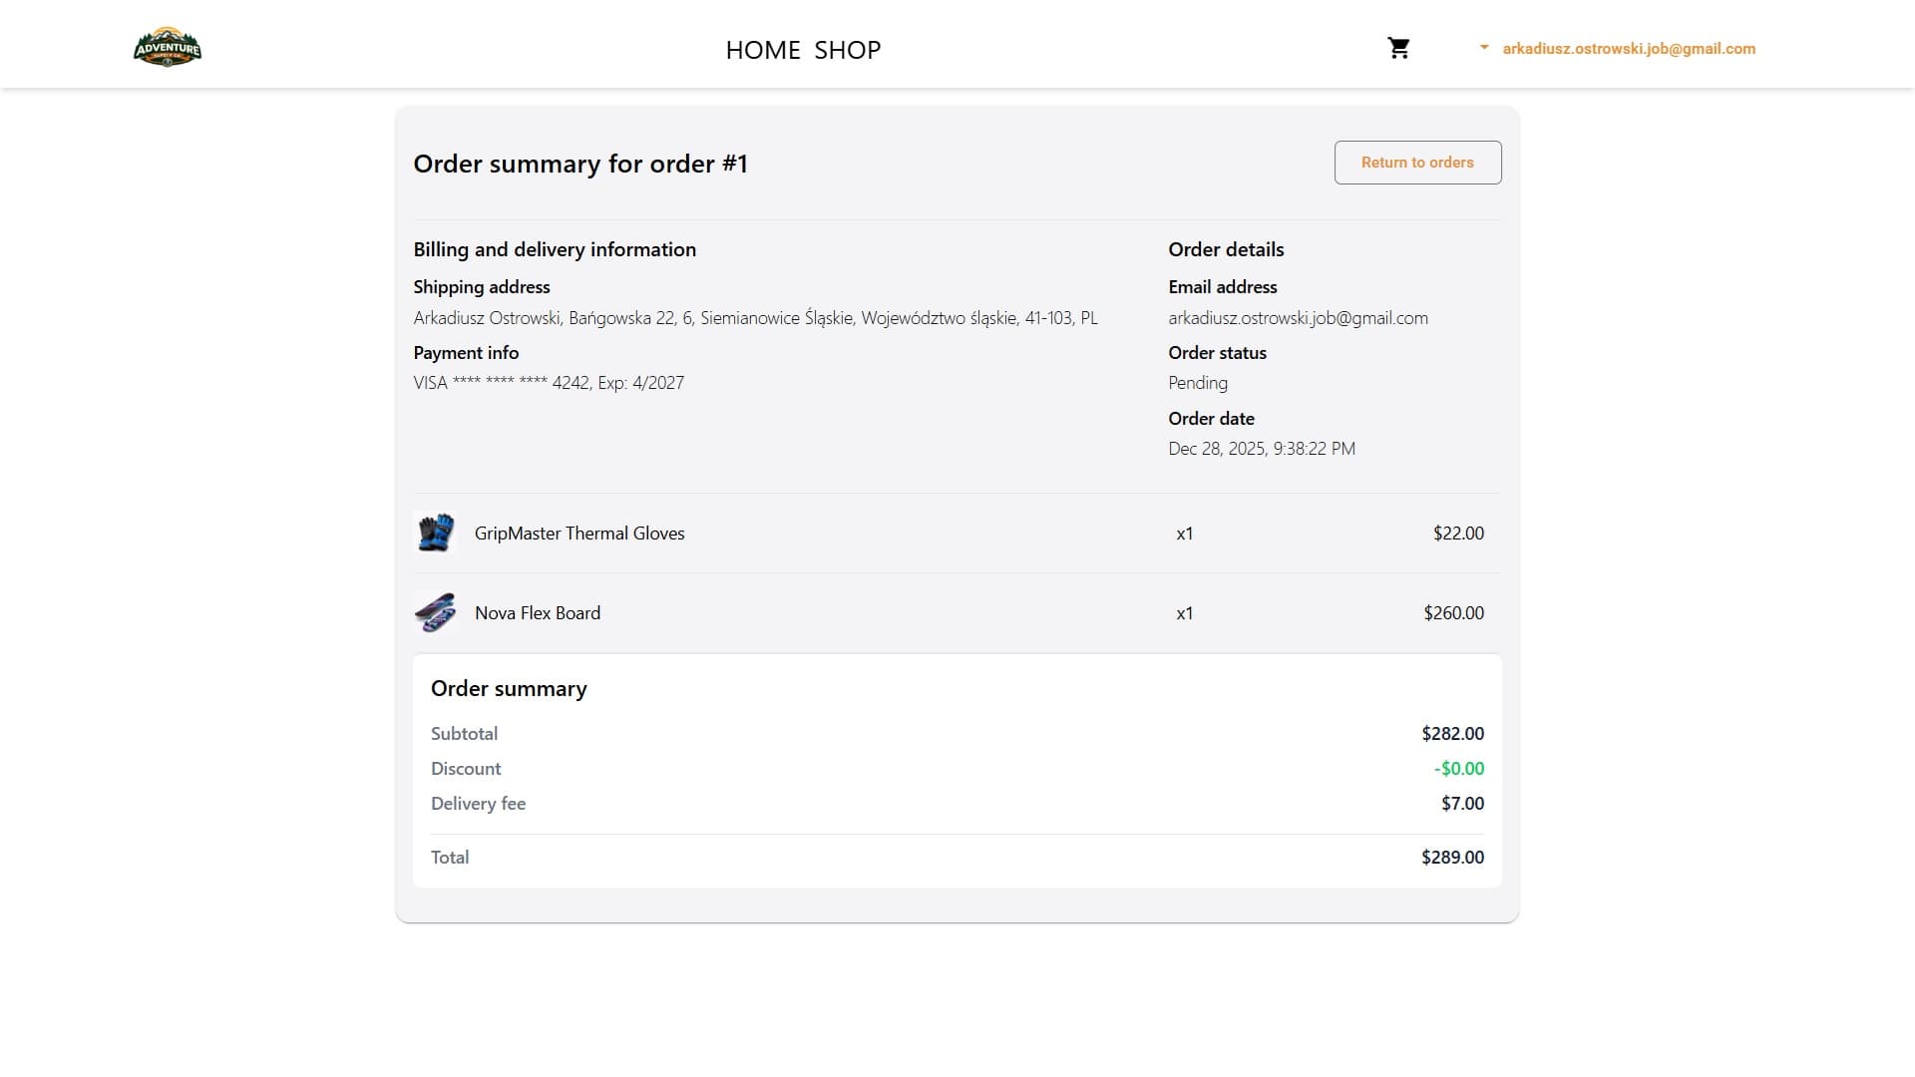Go to the SHOP page

(x=848, y=49)
